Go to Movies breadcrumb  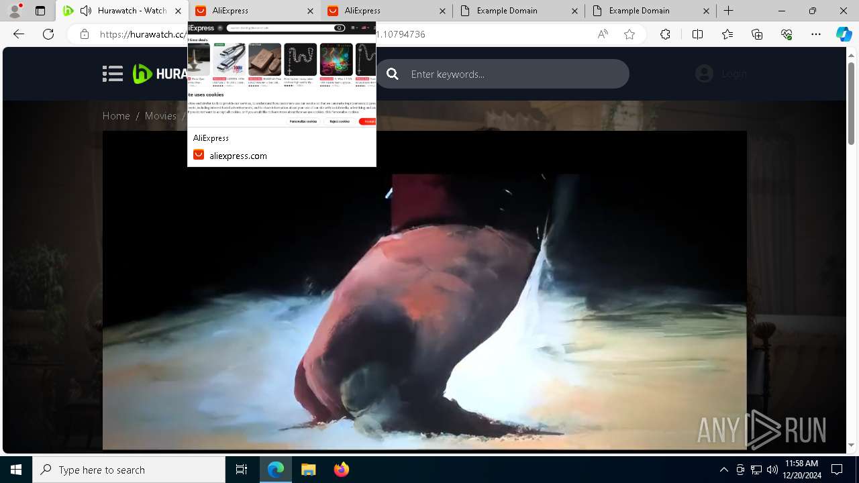[160, 115]
